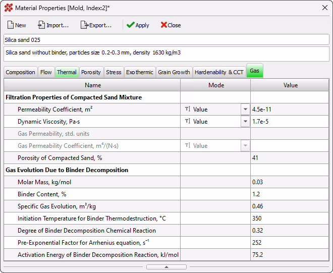Select 'Porosity of Compacted Sand, %' row name
Image resolution: width=333 pixels, height=273 pixels.
(x=60, y=158)
